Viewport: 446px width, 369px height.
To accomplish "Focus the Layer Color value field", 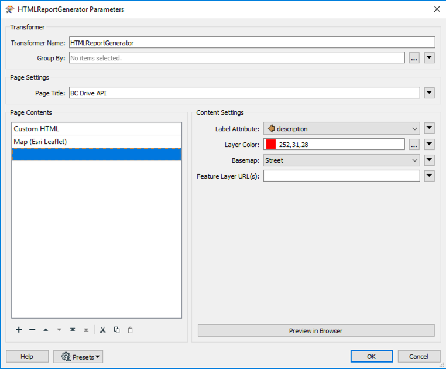I will [334, 144].
